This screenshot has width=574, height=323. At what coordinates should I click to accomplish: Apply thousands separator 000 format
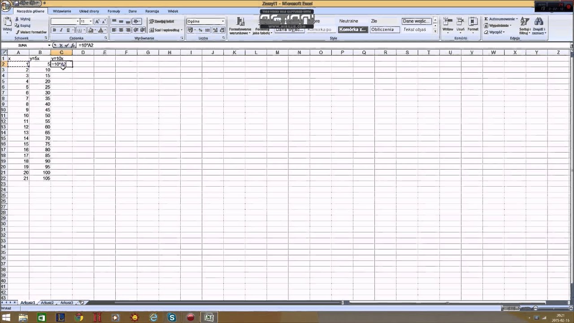click(x=208, y=30)
